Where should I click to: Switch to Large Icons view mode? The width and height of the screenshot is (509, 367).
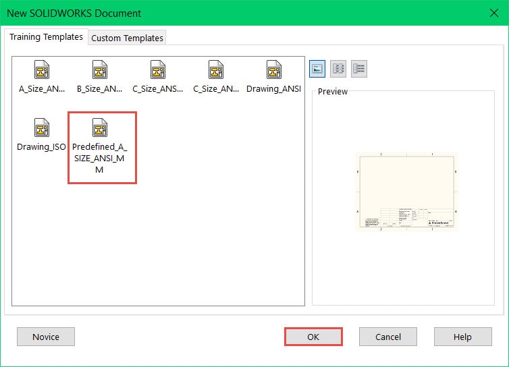pos(317,67)
